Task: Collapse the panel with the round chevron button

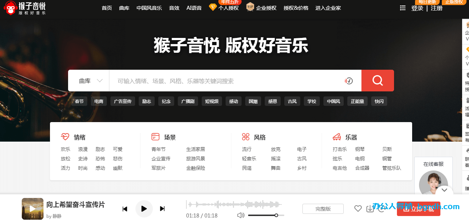Action: pyautogui.click(x=444, y=190)
